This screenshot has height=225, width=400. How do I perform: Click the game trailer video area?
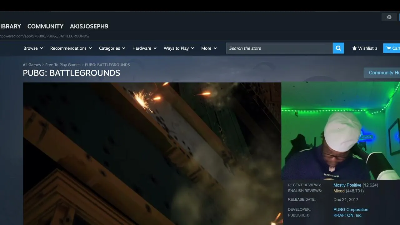(152, 153)
